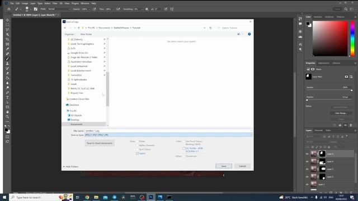Open recent locations dropdown beside forward arrow
Viewport: 358px width, 201px height.
tap(74, 28)
